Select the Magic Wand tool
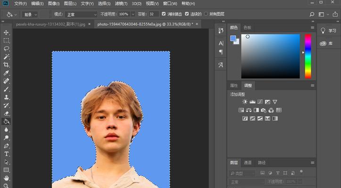 (6, 56)
